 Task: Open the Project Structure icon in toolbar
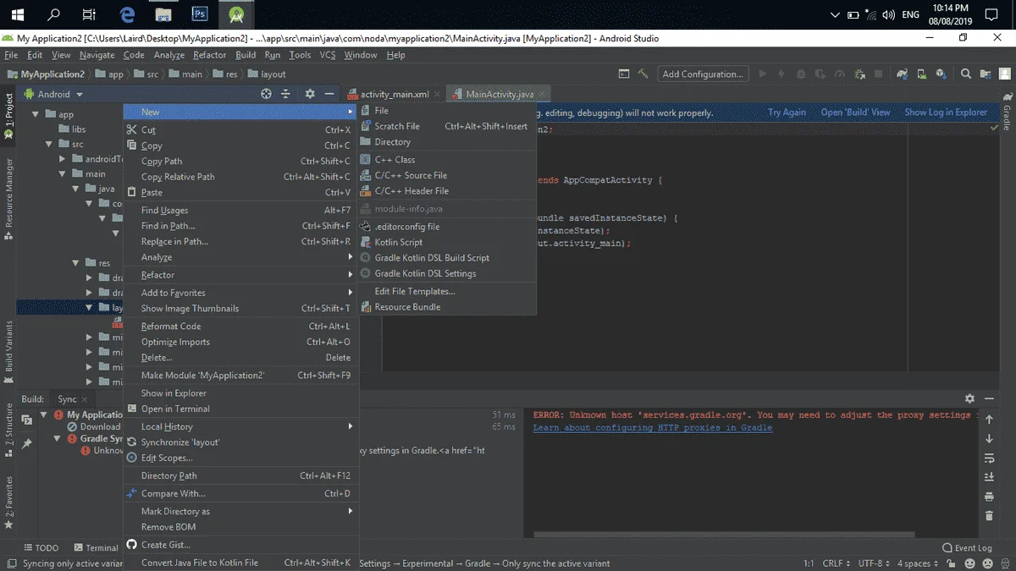click(x=986, y=74)
